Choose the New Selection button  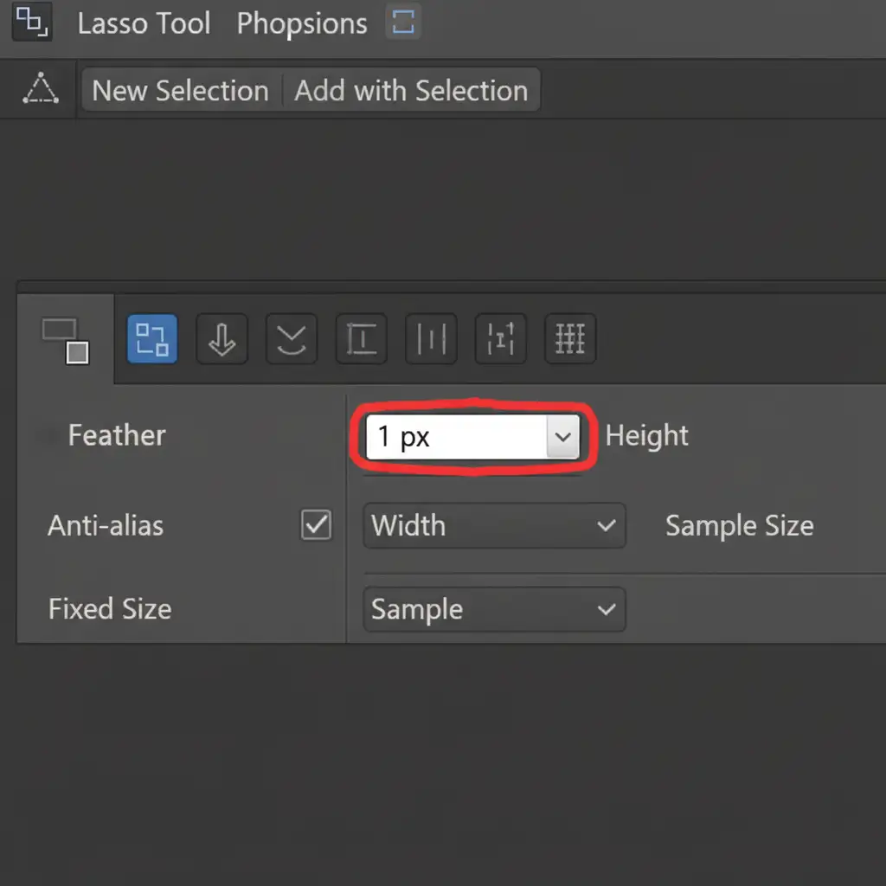pos(180,90)
